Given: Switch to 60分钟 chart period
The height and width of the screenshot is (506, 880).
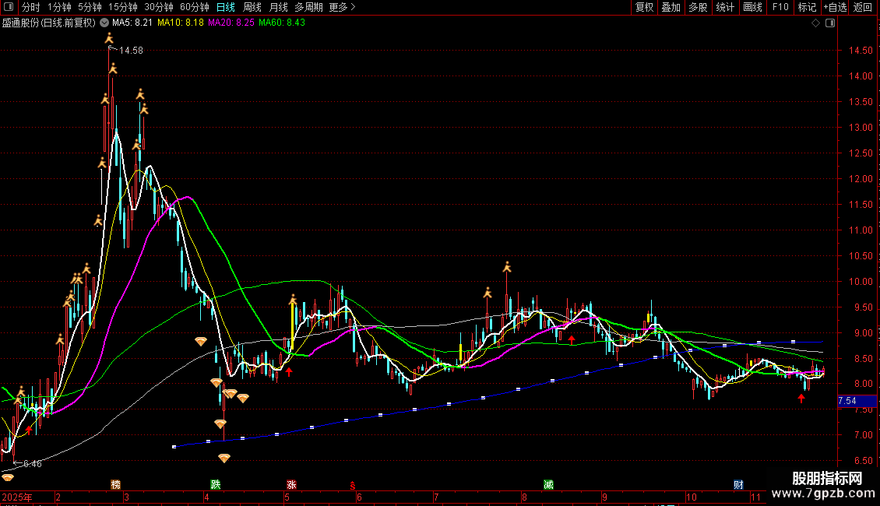Looking at the screenshot, I should coord(194,8).
